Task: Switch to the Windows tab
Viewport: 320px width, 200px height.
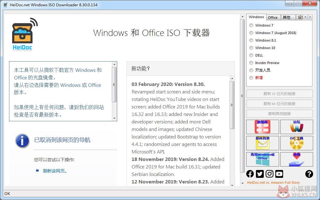Action: pyautogui.click(x=256, y=17)
